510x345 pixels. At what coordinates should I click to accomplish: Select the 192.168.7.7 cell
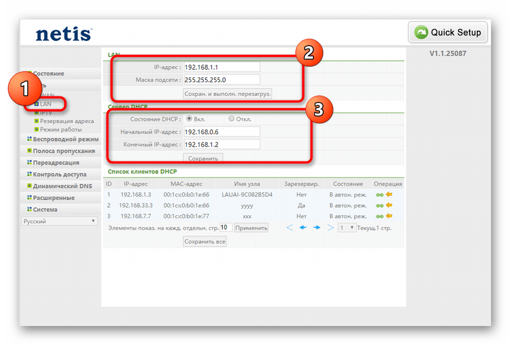tap(135, 216)
